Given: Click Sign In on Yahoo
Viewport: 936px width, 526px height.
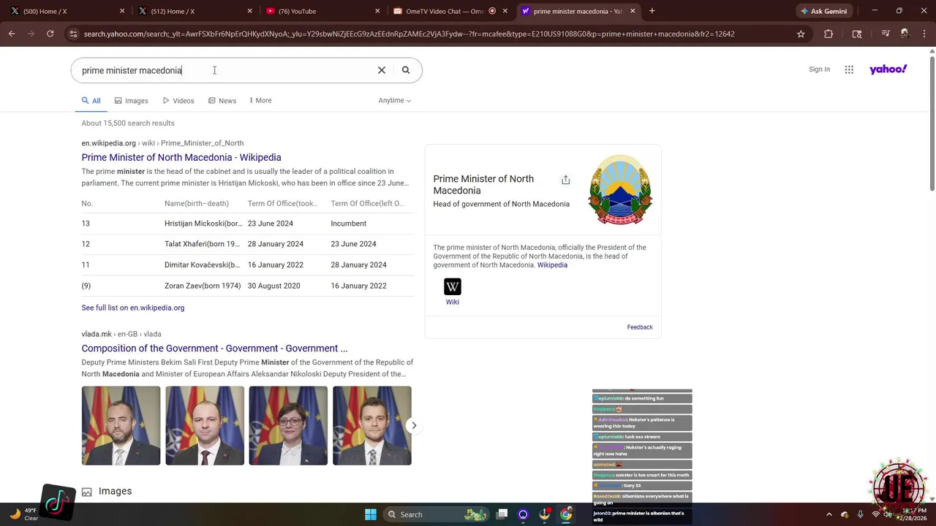Looking at the screenshot, I should point(819,69).
